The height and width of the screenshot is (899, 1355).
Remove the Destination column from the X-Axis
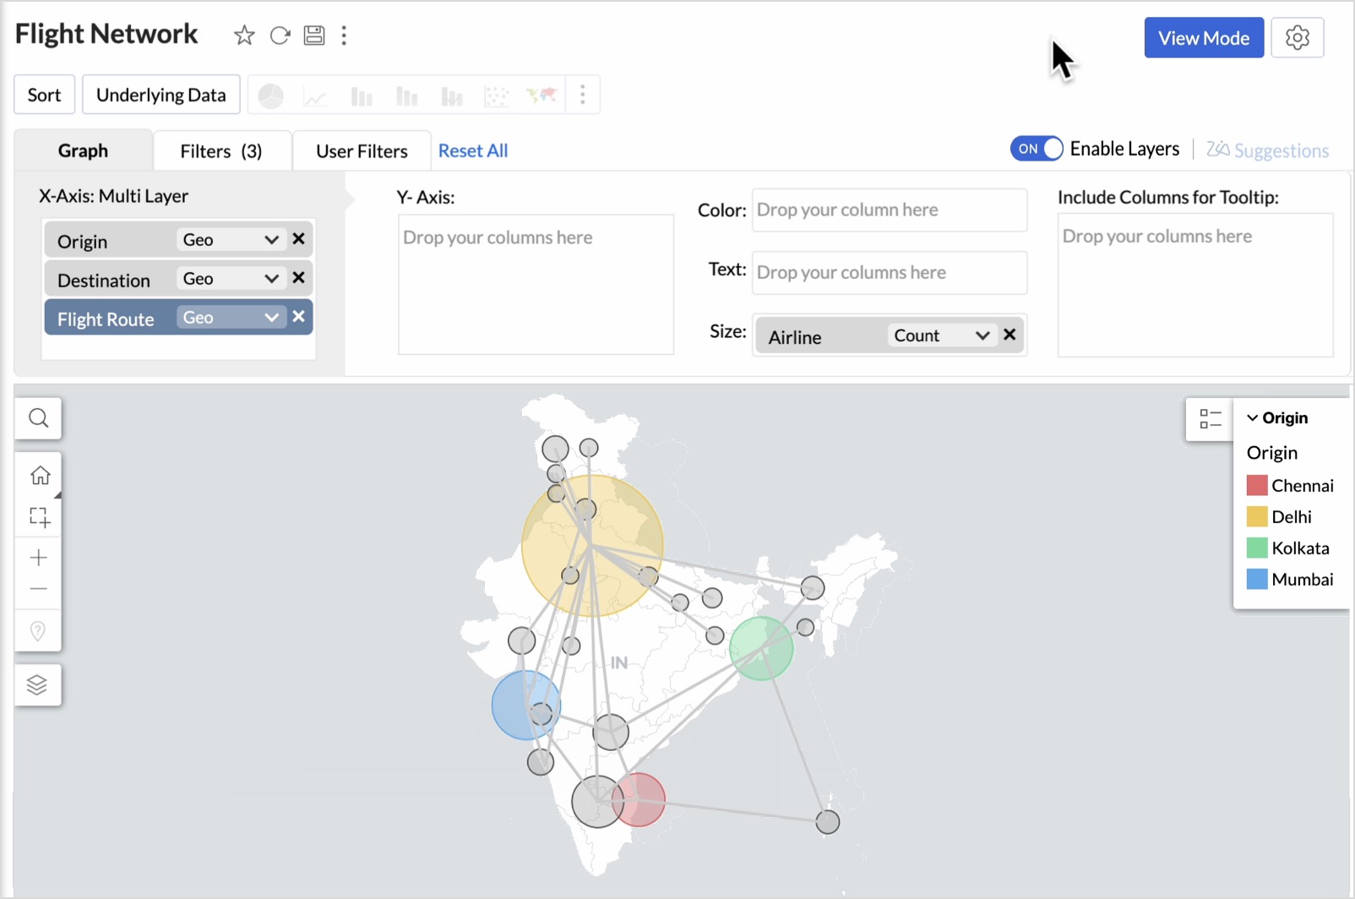pos(298,278)
